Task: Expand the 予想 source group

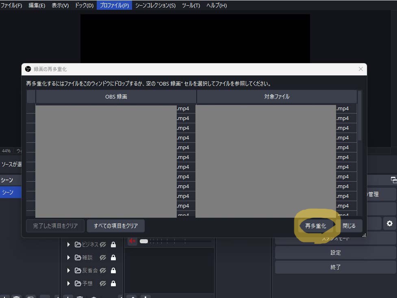Action: (x=68, y=283)
